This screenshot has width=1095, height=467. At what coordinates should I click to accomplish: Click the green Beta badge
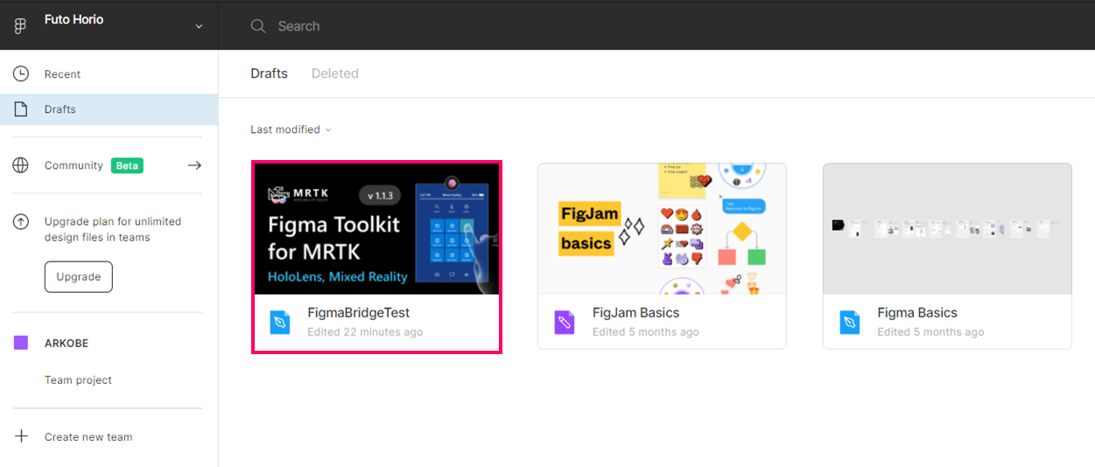[x=127, y=165]
